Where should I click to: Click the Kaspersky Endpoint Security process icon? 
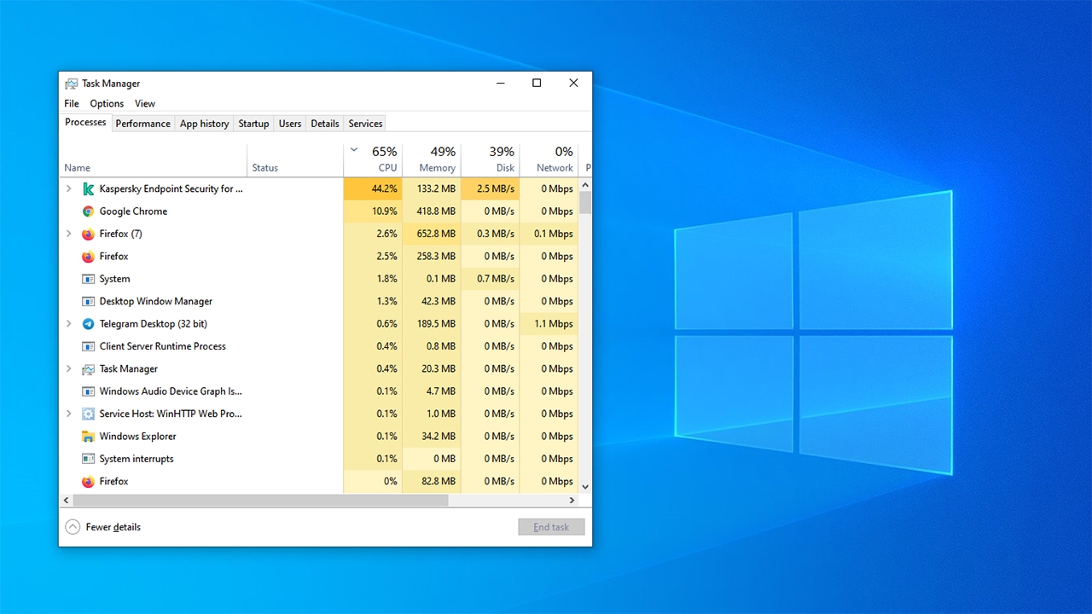(88, 188)
